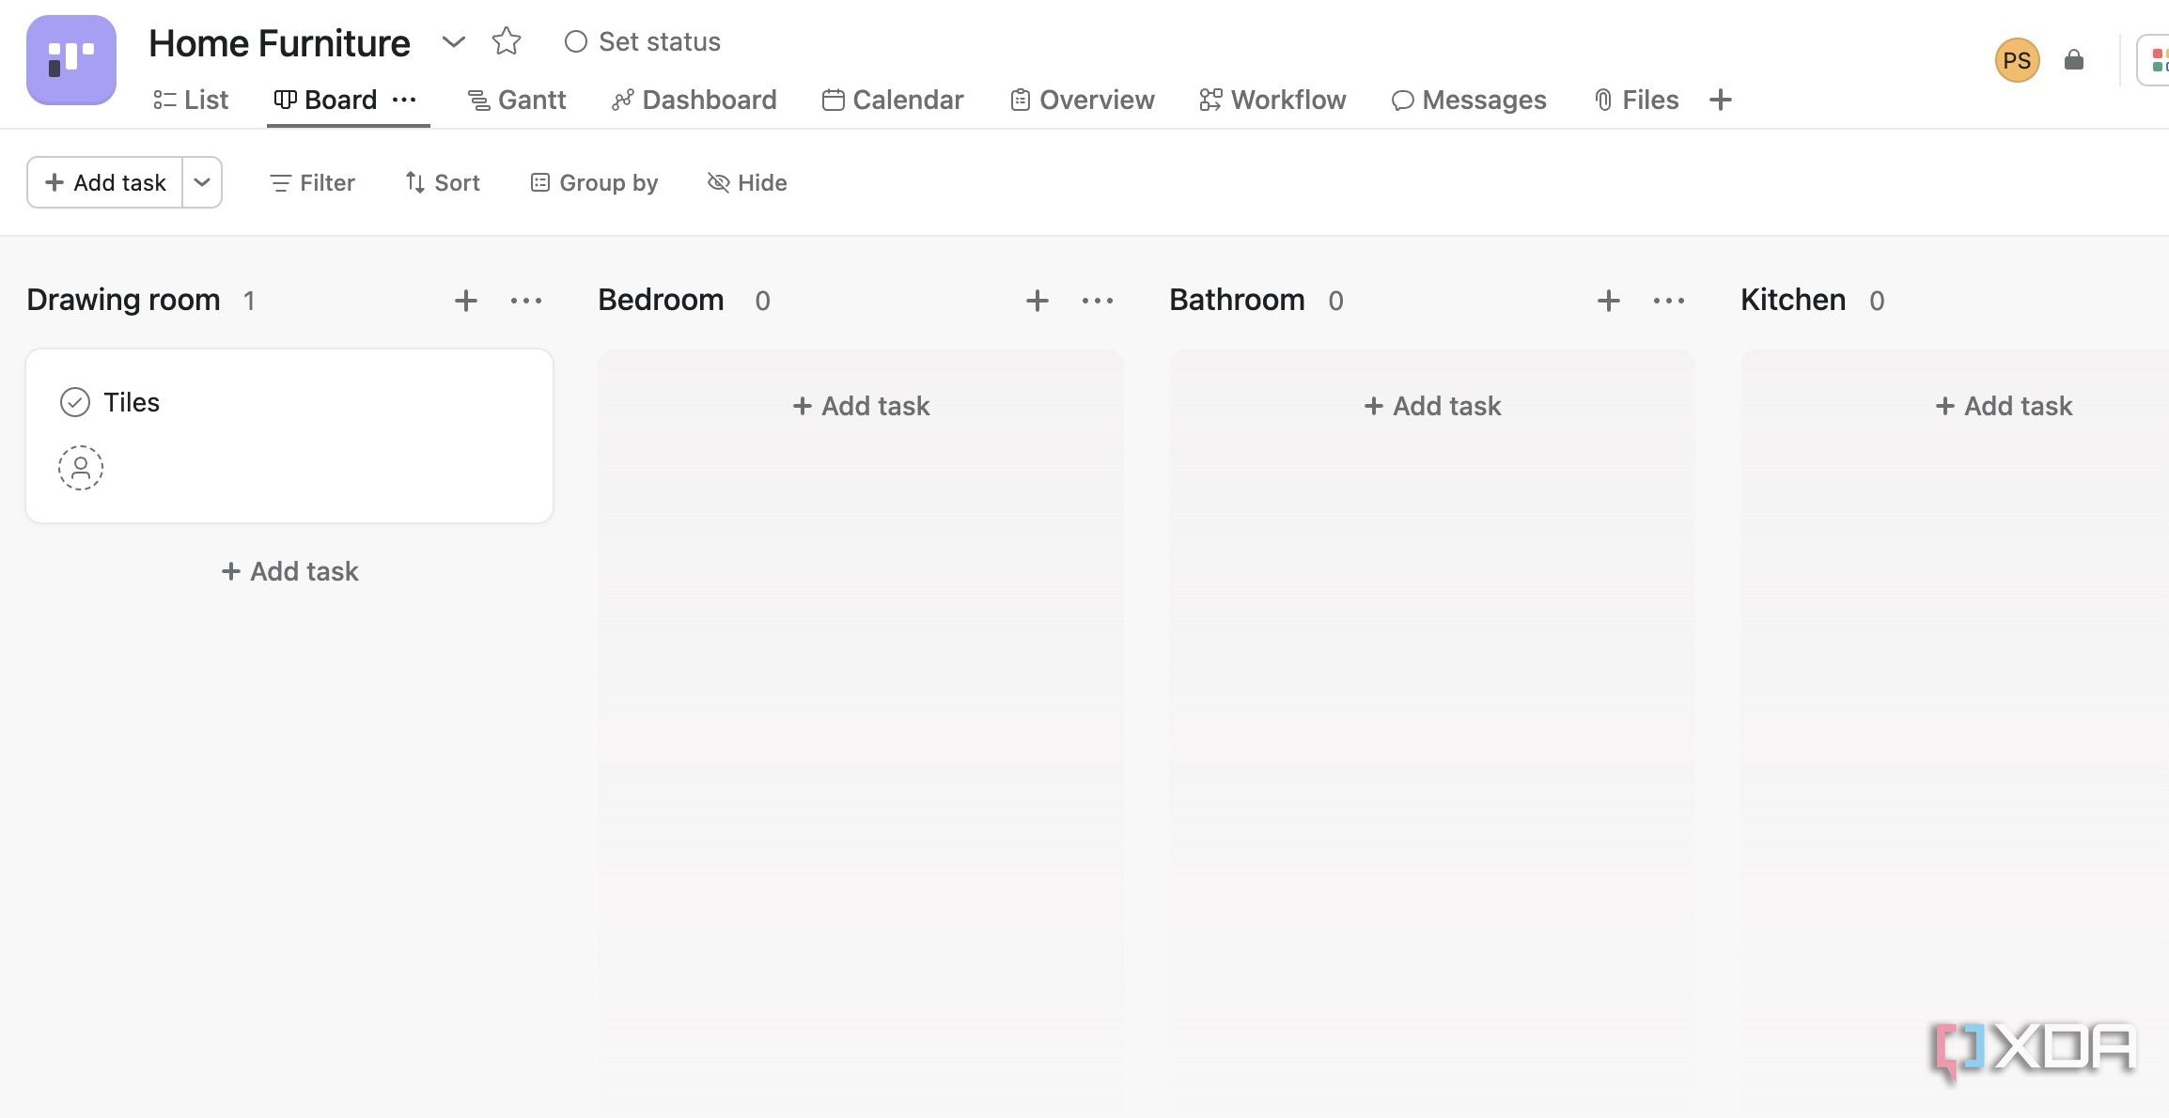Click Add task in Kitchen column
This screenshot has width=2169, height=1118.
[x=2004, y=406]
